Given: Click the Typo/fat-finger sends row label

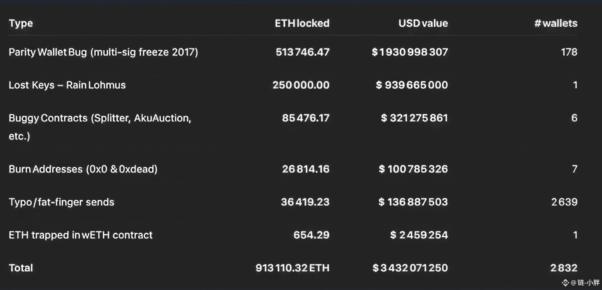Looking at the screenshot, I should (62, 202).
